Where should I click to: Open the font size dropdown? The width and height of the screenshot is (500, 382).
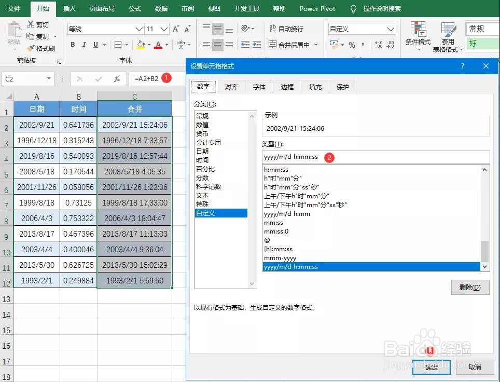click(164, 29)
